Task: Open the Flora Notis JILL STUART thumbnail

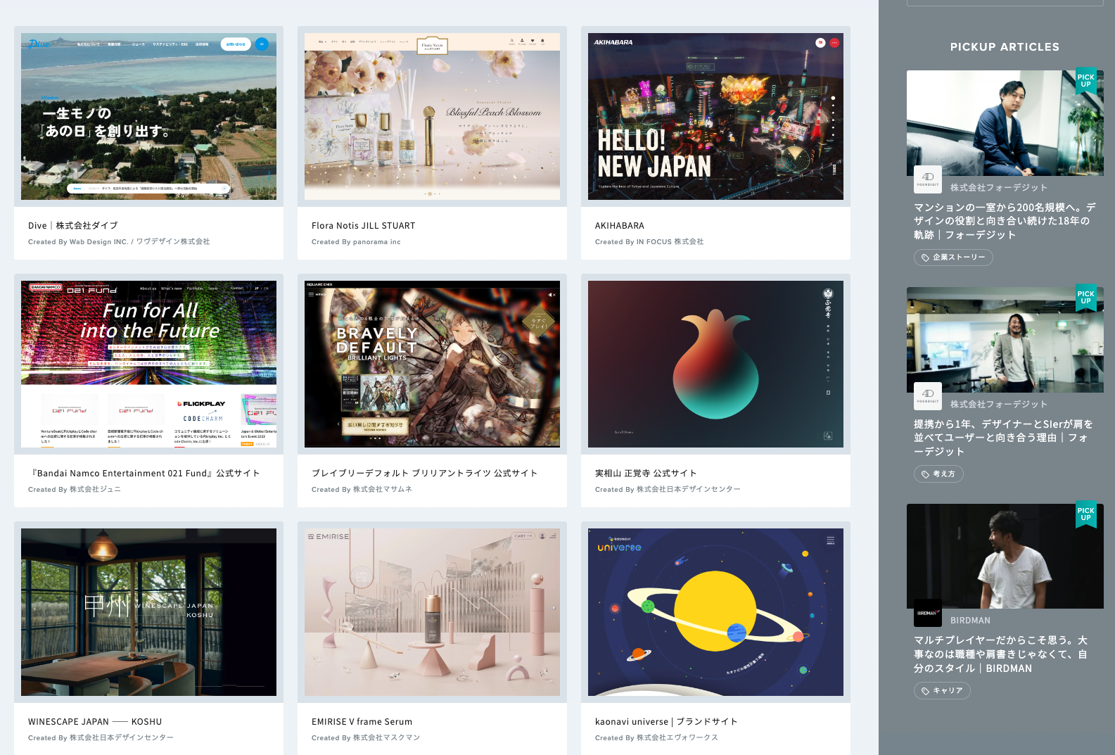Action: 432,117
